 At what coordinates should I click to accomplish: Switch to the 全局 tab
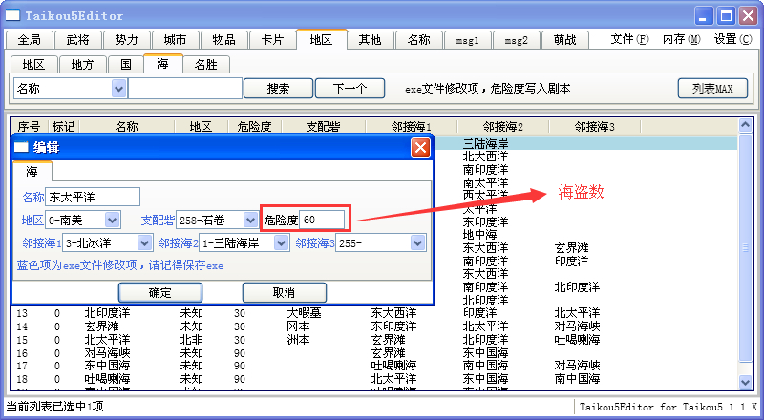coord(30,40)
